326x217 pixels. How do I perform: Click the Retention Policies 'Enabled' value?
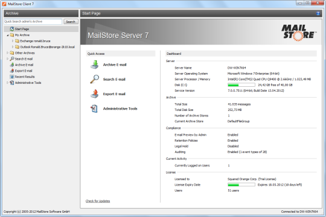(x=232, y=140)
